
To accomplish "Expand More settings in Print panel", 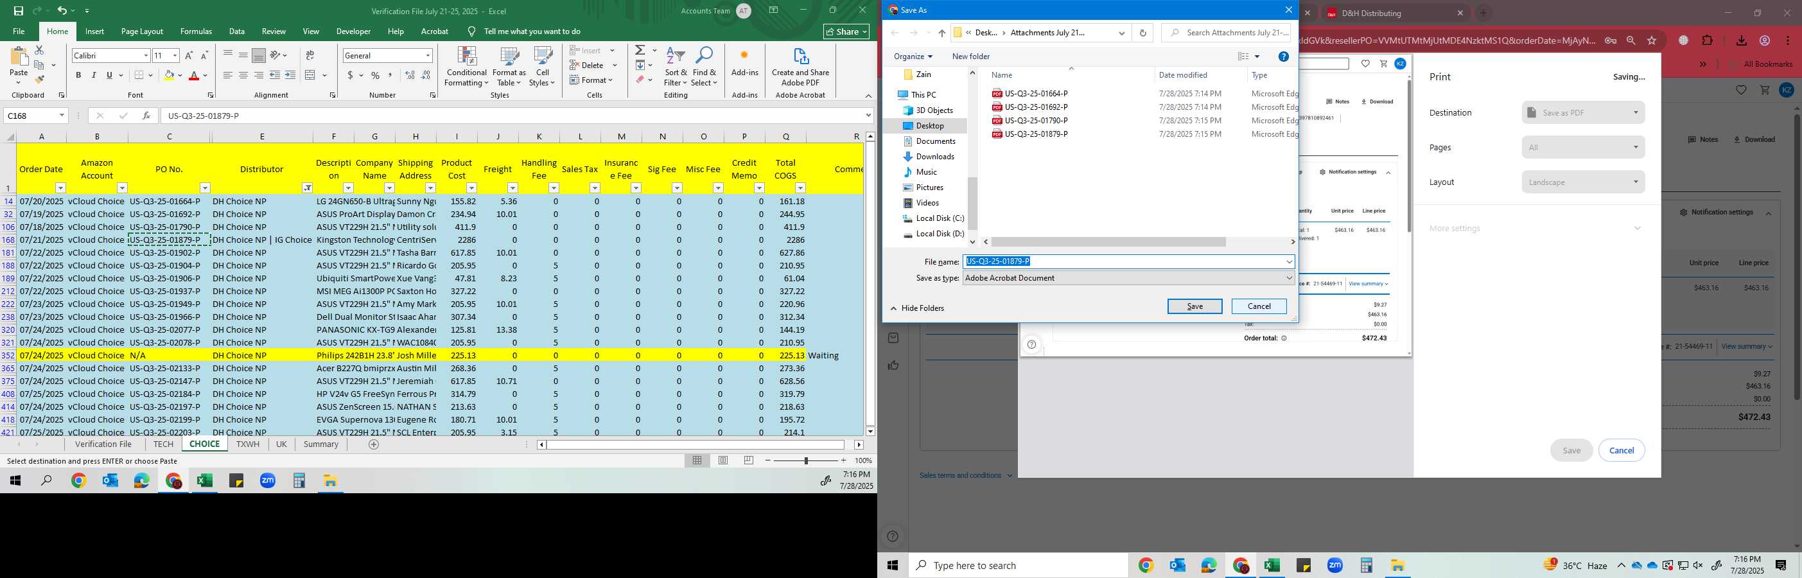I will (1535, 228).
